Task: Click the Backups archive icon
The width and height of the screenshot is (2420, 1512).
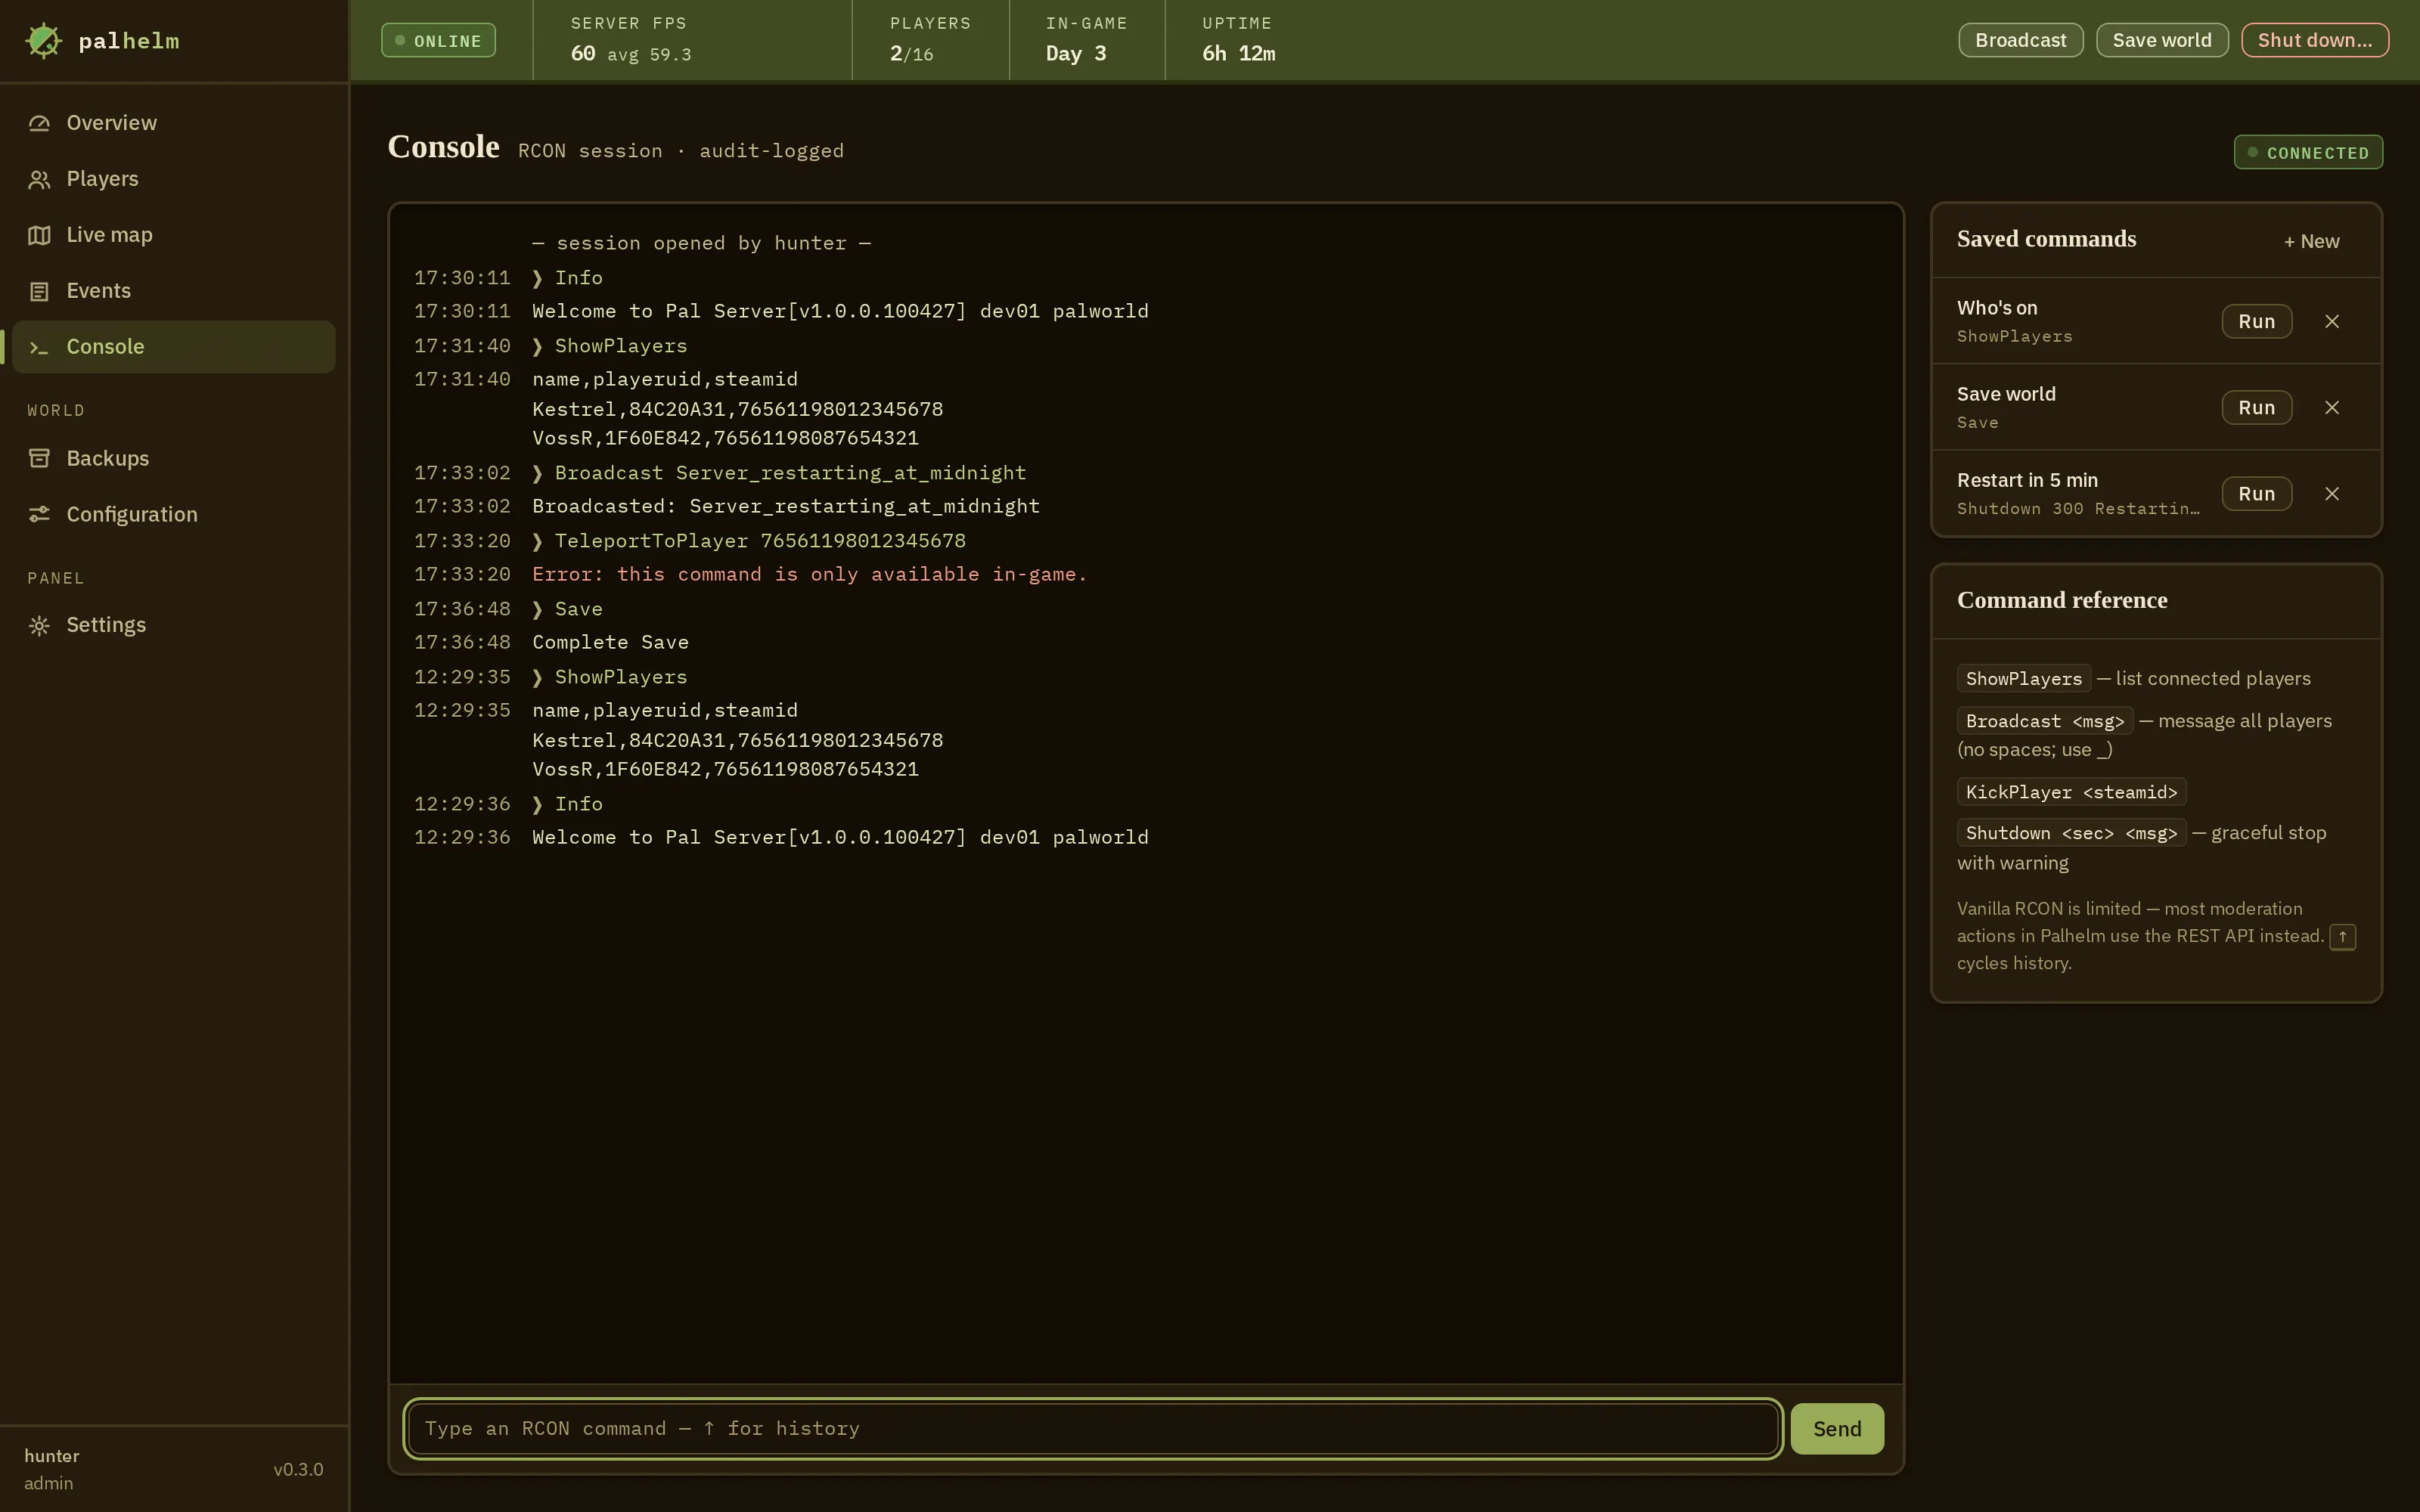Action: 39,458
